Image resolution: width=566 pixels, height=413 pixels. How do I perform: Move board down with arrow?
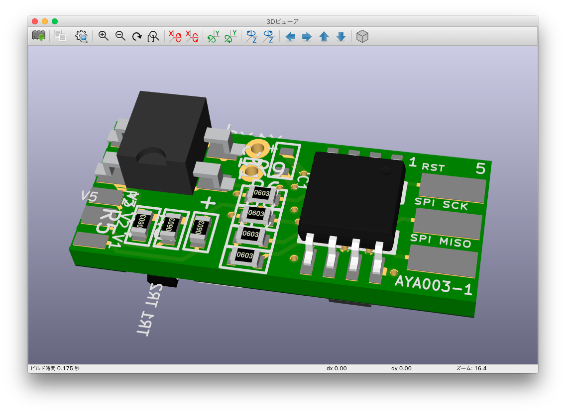341,36
